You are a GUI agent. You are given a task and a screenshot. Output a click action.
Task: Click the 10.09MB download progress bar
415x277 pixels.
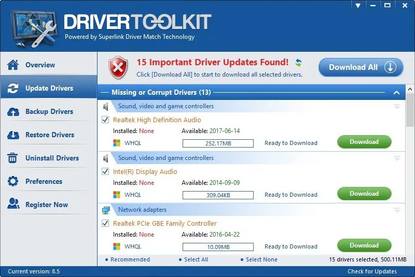pos(218,247)
